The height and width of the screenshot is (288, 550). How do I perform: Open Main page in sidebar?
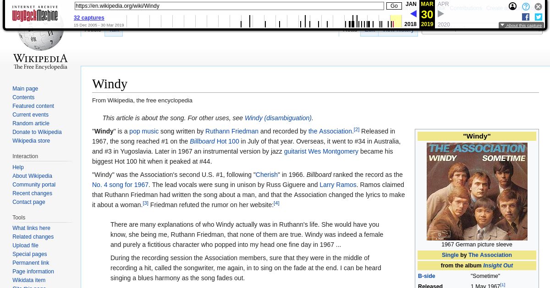point(25,89)
